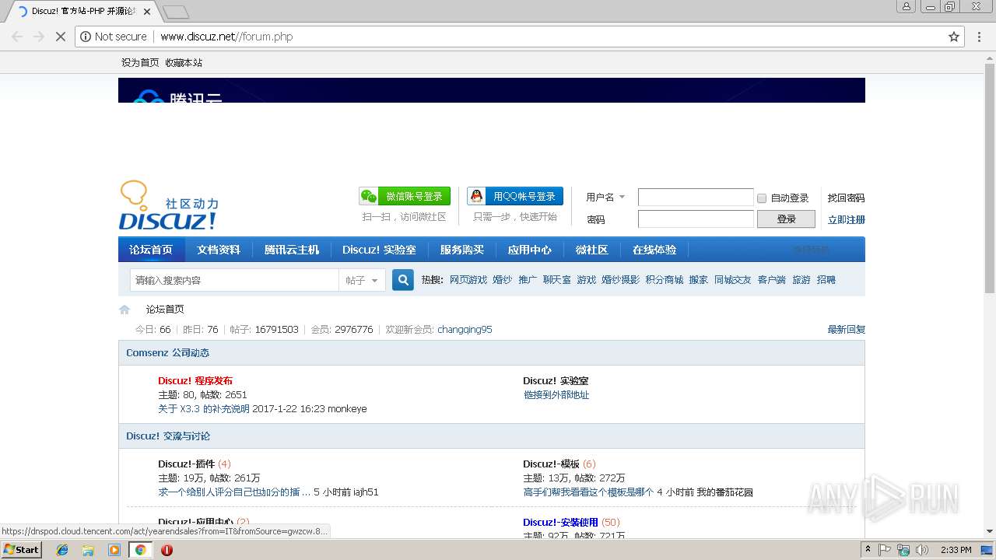
Task: Open 腾讯云主机 nav tab
Action: tap(292, 250)
